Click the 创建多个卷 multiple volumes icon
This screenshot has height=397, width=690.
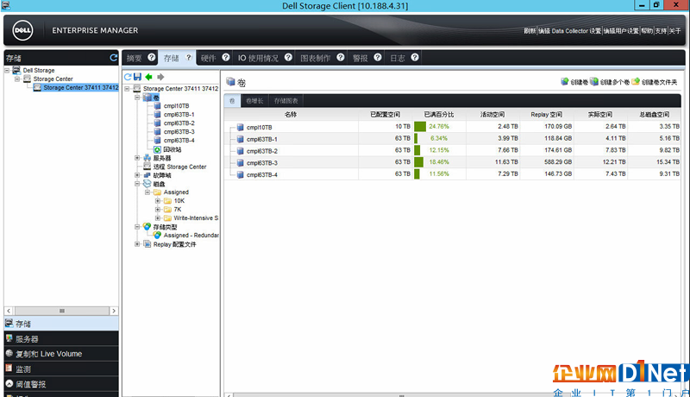[594, 81]
